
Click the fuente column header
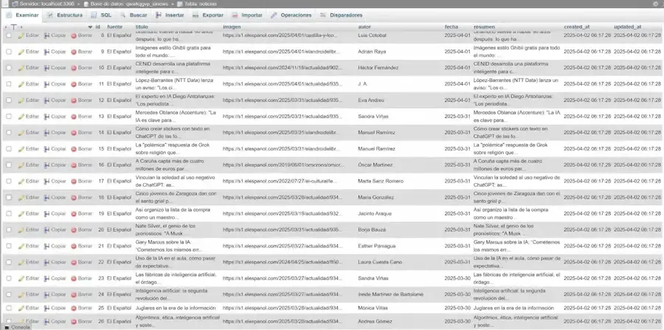point(115,27)
